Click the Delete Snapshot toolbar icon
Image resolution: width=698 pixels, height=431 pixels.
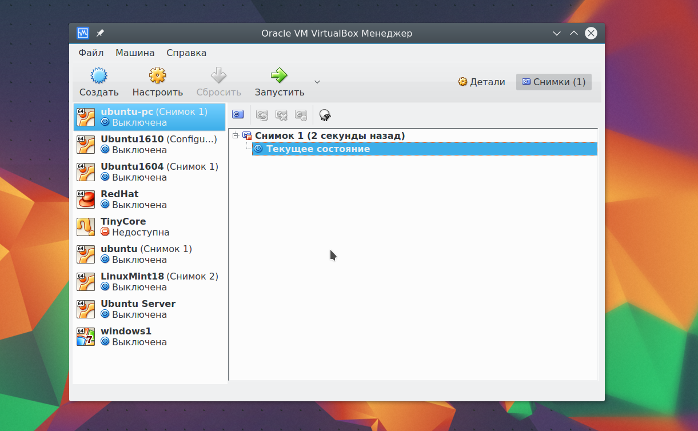click(281, 114)
